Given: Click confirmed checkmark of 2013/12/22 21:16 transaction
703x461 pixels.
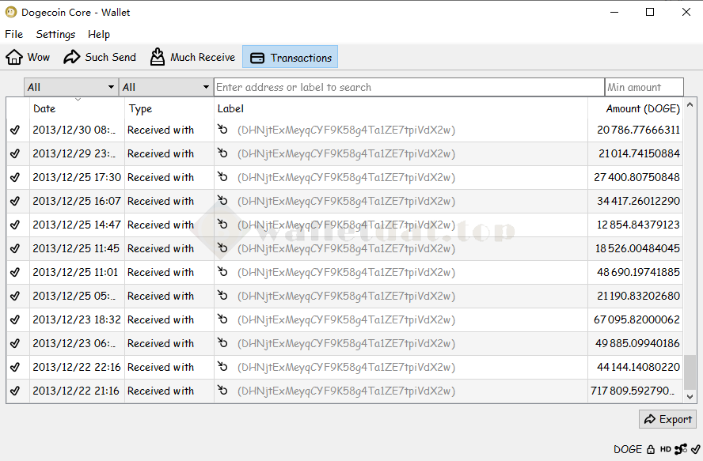Looking at the screenshot, I should tap(15, 391).
